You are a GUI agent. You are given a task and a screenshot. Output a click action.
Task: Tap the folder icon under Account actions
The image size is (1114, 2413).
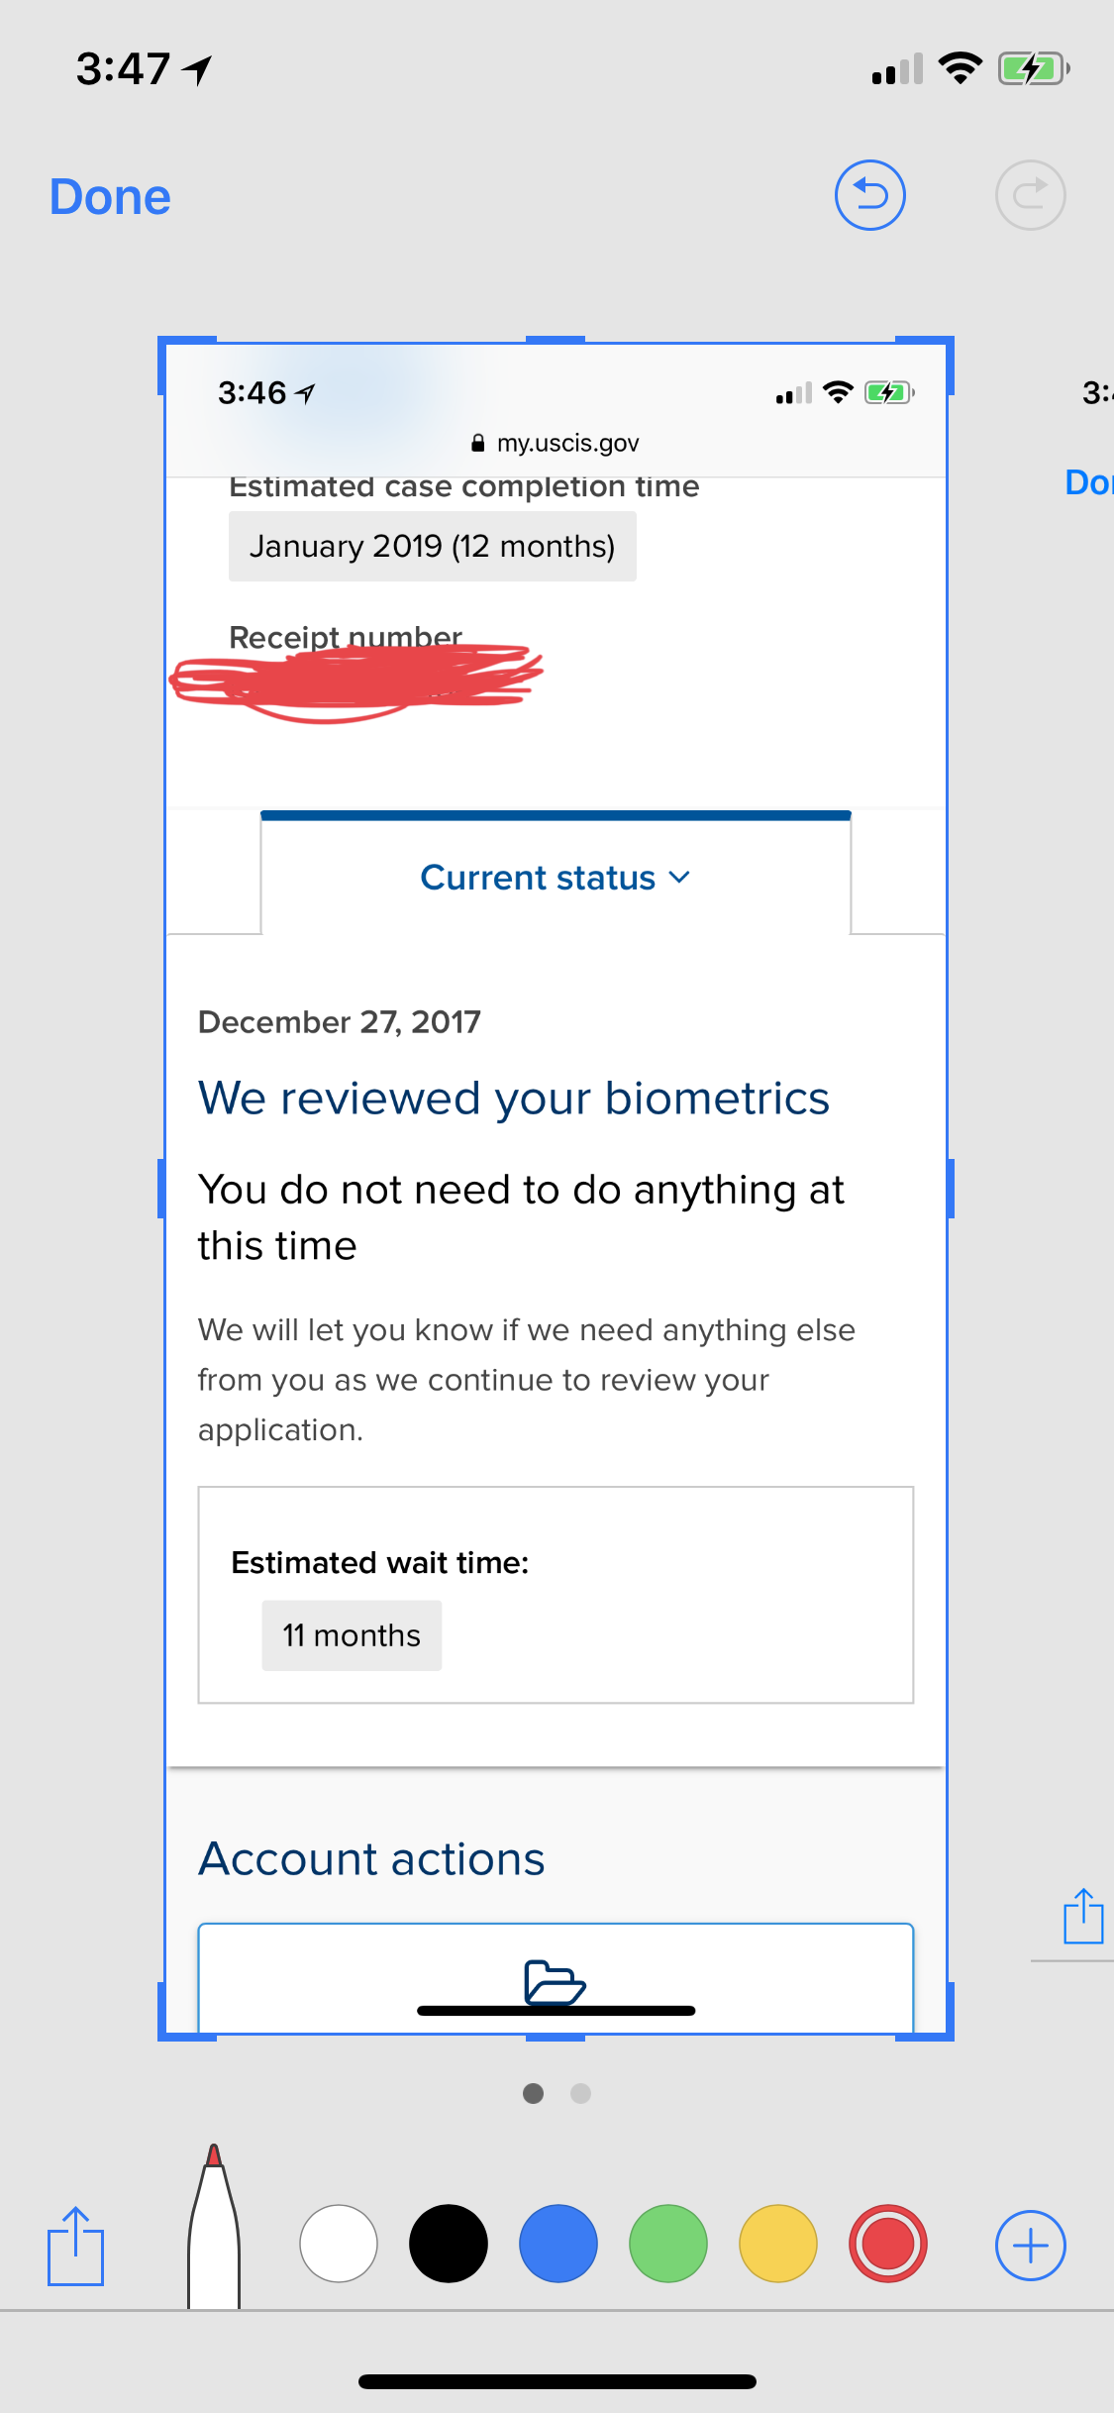555,1981
